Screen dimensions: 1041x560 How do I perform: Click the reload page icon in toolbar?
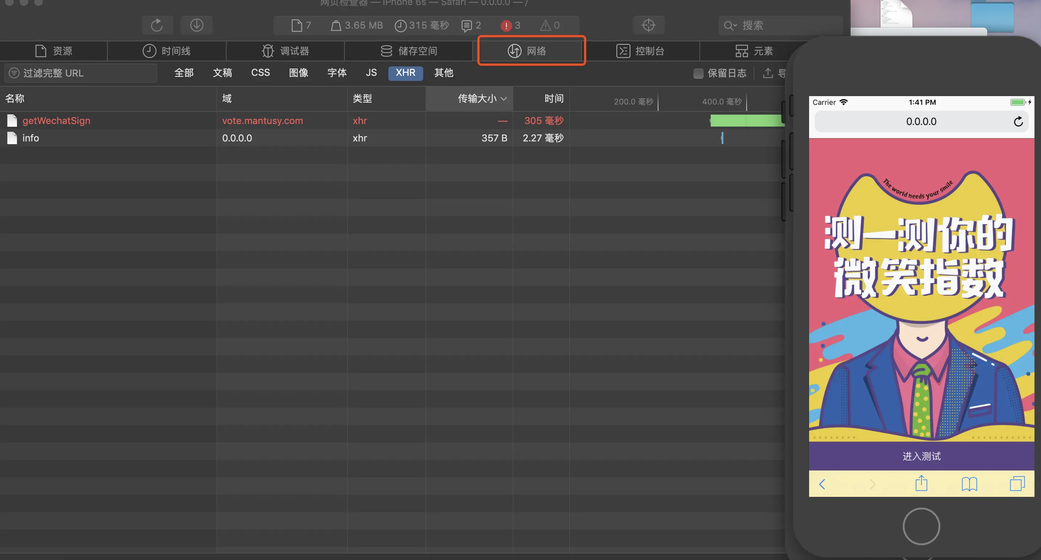click(157, 25)
